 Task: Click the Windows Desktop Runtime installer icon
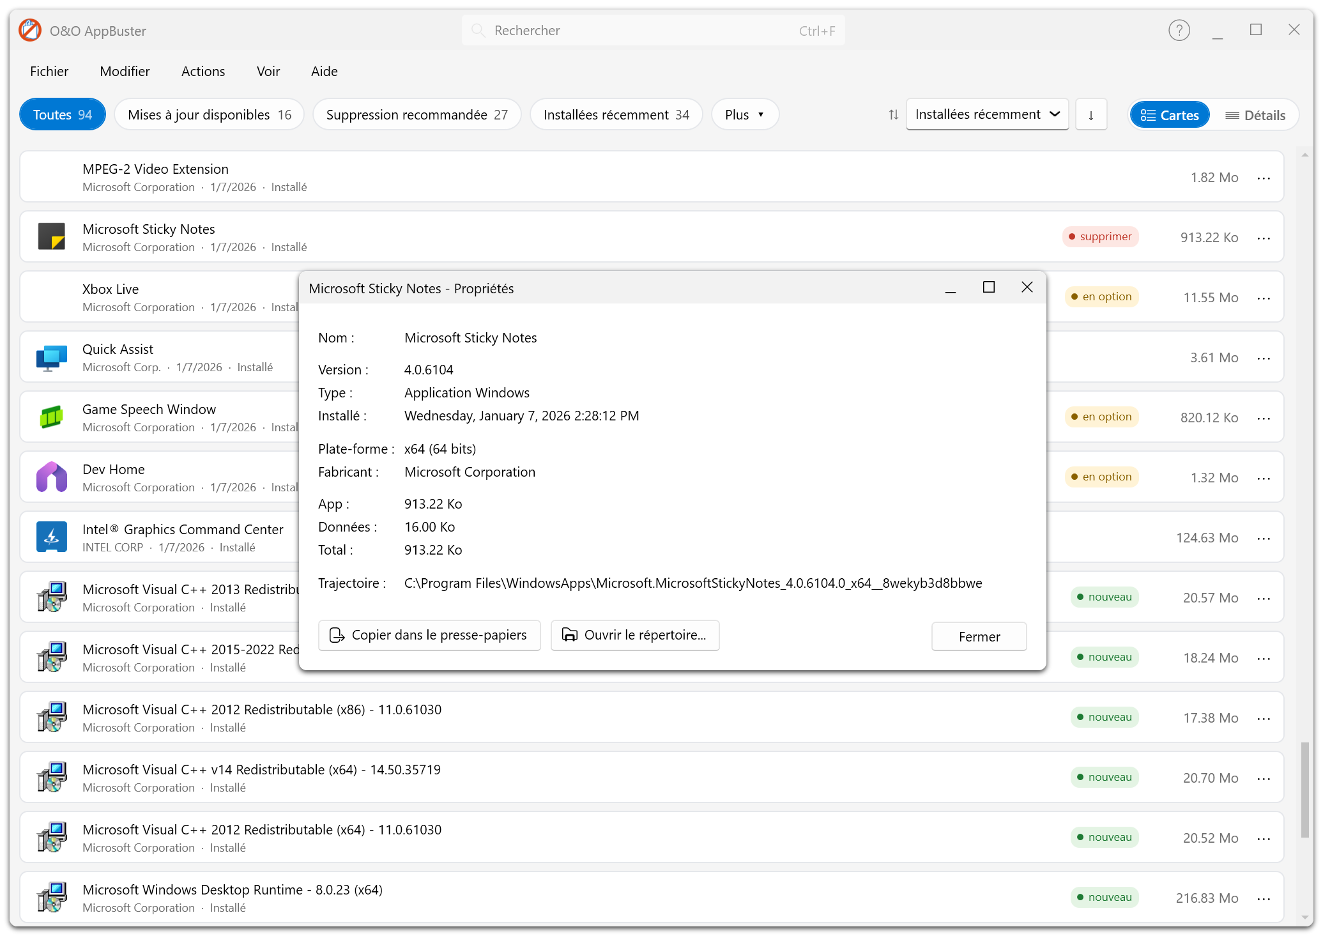[52, 898]
